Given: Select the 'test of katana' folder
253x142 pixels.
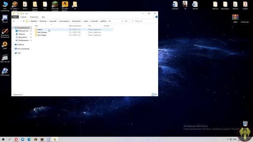Looking at the screenshot, I should (x=74, y=32).
